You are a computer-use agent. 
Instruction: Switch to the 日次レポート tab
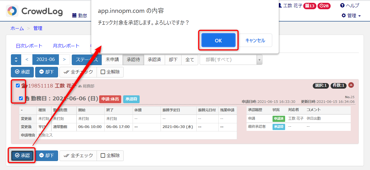click(x=29, y=46)
